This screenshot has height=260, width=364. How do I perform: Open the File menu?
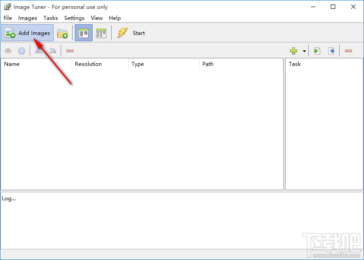coord(8,18)
